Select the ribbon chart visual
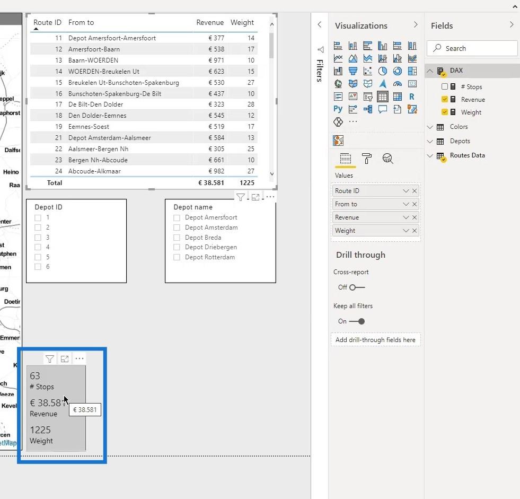This screenshot has width=520, height=499. pyautogui.click(x=412, y=58)
